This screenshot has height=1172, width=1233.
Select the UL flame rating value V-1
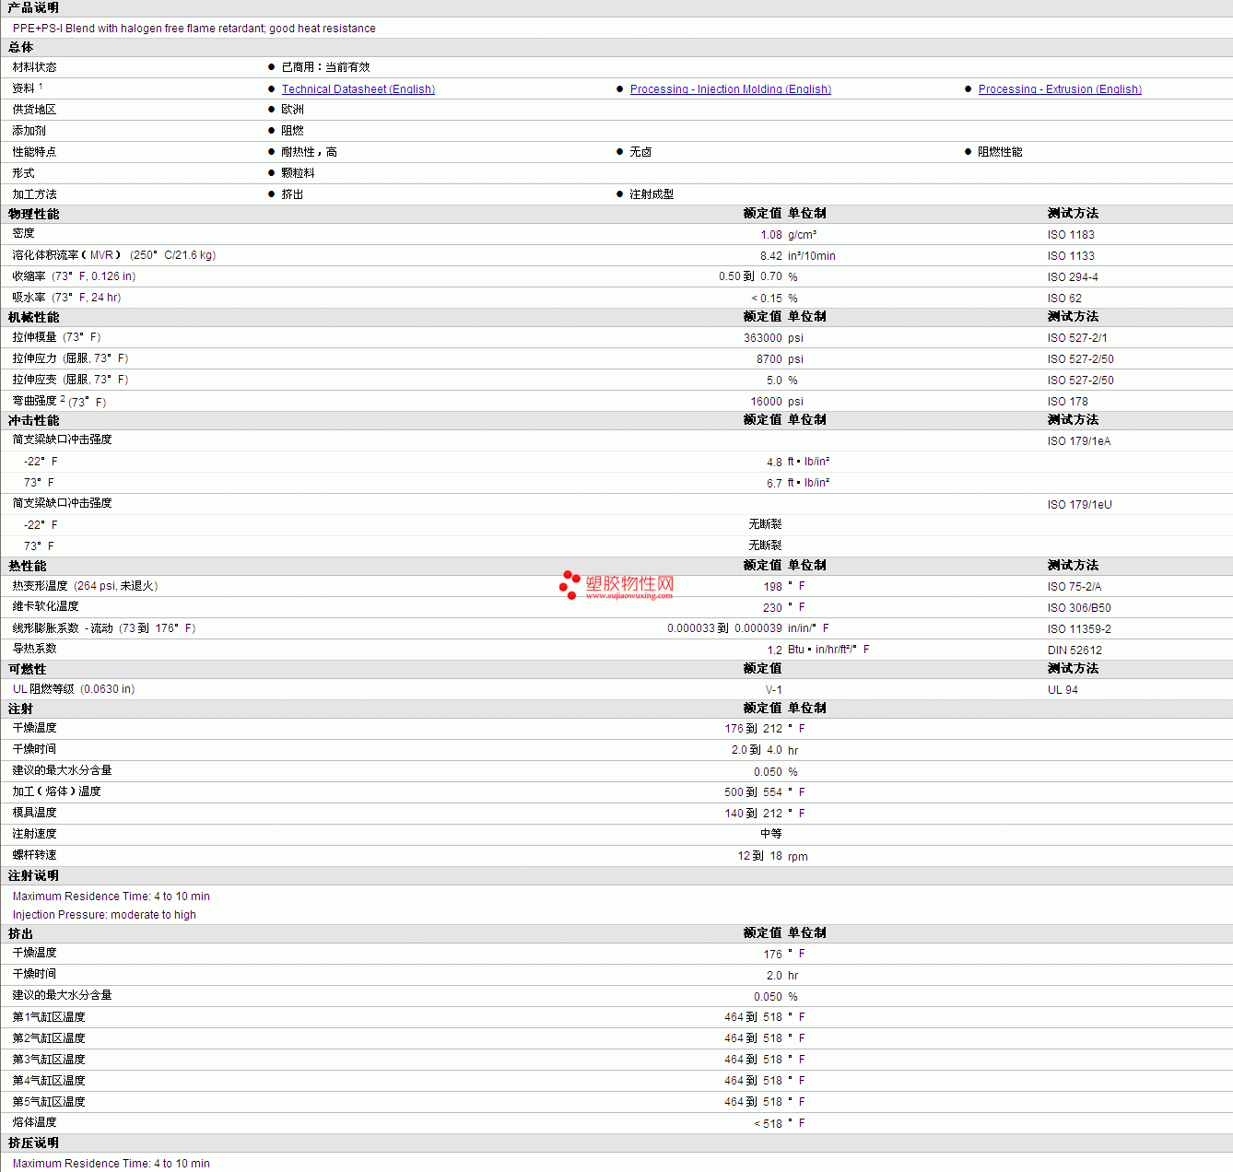(774, 690)
